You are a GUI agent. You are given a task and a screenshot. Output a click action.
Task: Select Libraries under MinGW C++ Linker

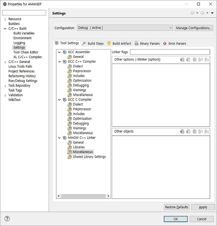pos(79,147)
